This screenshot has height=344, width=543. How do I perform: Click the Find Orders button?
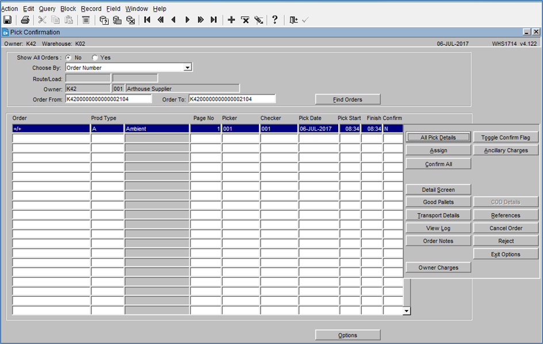[347, 100]
